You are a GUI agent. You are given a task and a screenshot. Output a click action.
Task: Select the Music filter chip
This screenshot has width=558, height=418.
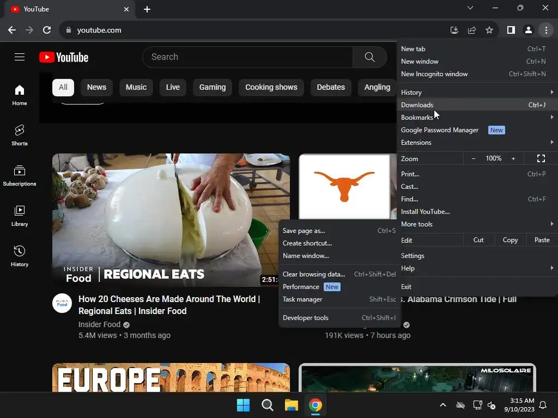point(136,88)
